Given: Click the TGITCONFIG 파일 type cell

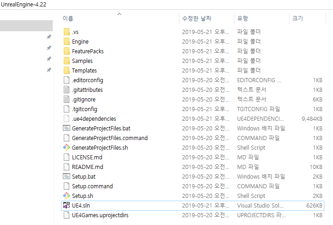Looking at the screenshot, I should pyautogui.click(x=258, y=109).
